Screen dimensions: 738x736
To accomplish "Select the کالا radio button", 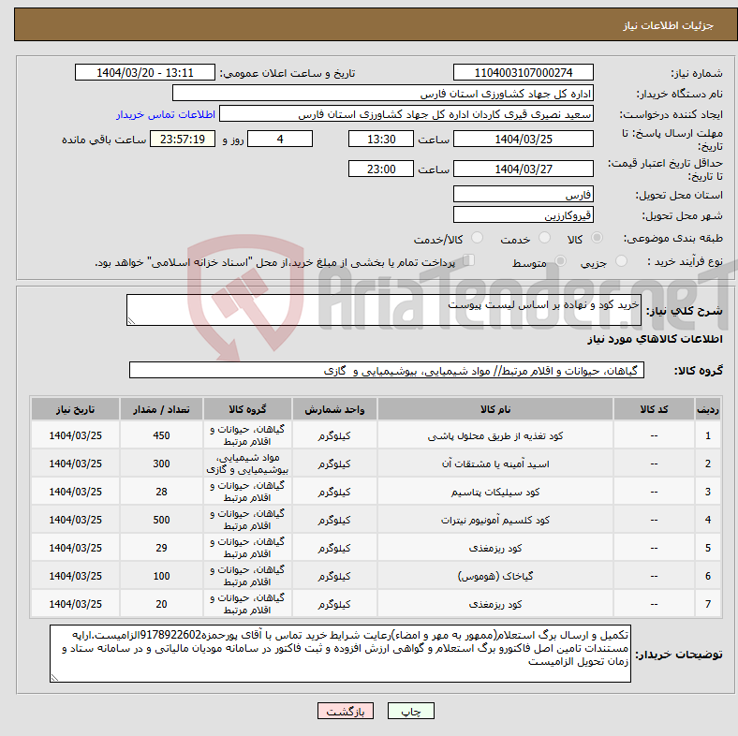I will point(597,238).
